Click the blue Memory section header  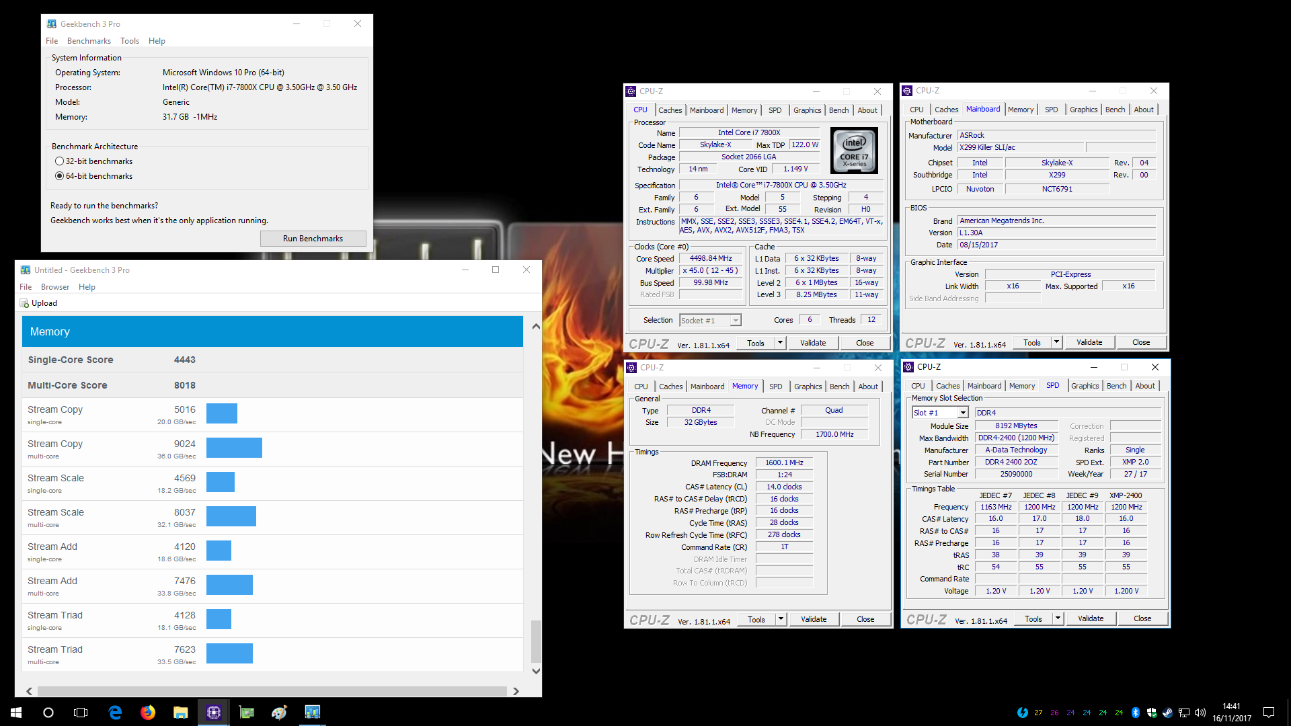(272, 331)
